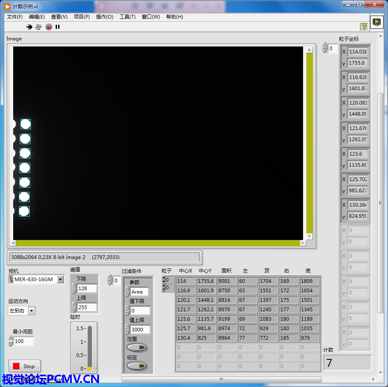The width and height of the screenshot is (388, 387).
Task: Click the VI icon pane at top right
Action: click(x=376, y=22)
